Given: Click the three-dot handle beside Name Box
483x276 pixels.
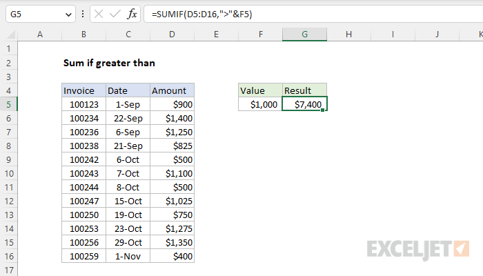Looking at the screenshot, I should pos(83,14).
